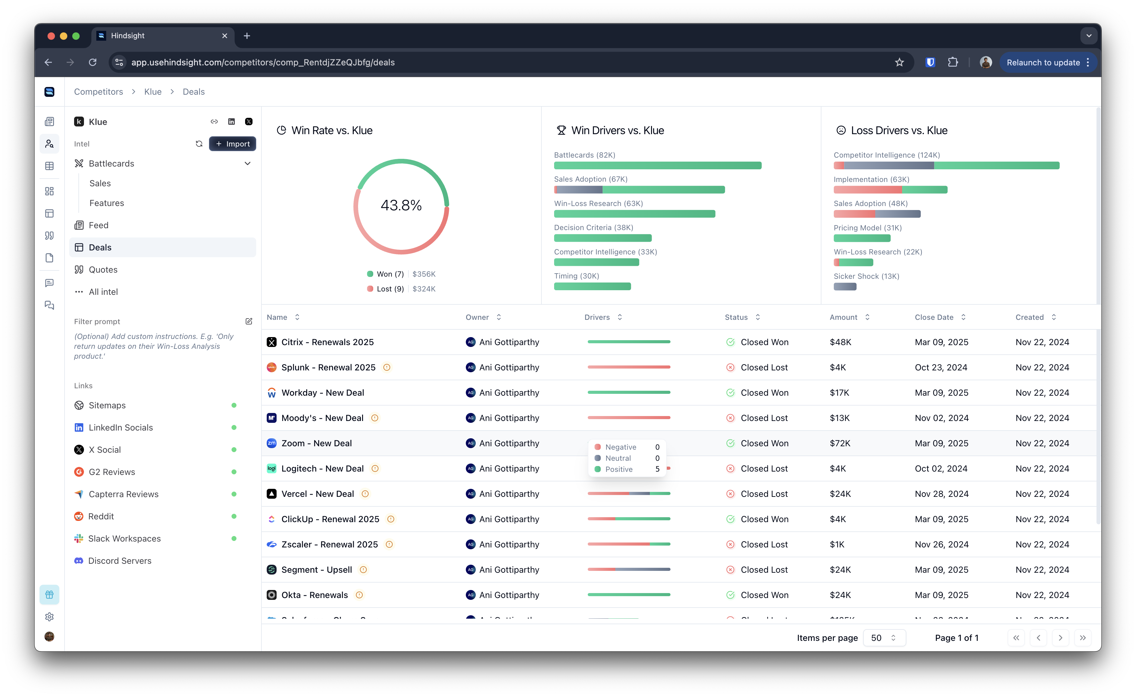The height and width of the screenshot is (697, 1136).
Task: Open the Feed section
Action: 162,225
